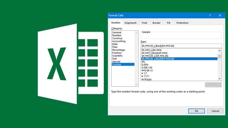Select the Custom category

(123, 65)
